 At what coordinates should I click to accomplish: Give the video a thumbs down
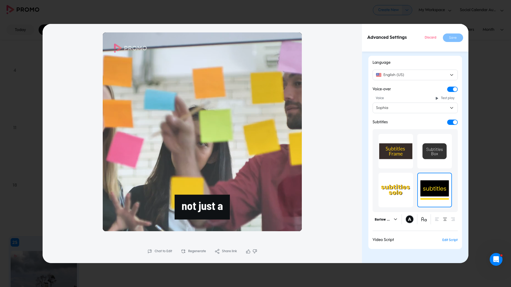pyautogui.click(x=255, y=251)
